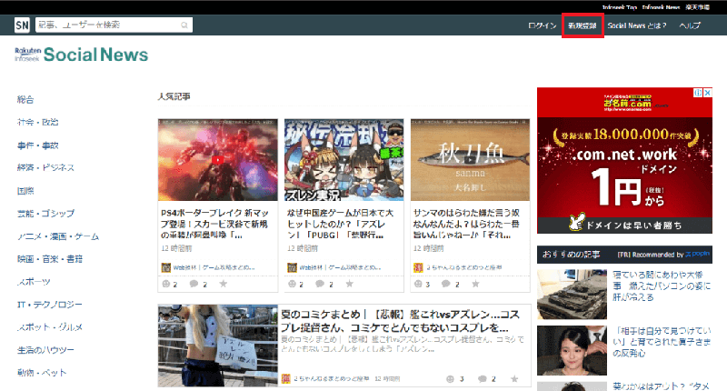The height and width of the screenshot is (391, 727).
Task: Open the 楽天市場 link
Action: 697,7
